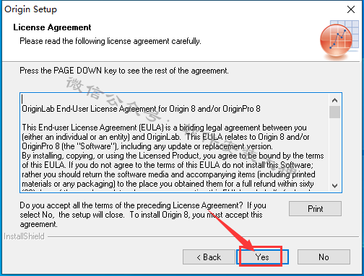Click the 'OriginLab End-User License Agreement' title line

click(141, 109)
